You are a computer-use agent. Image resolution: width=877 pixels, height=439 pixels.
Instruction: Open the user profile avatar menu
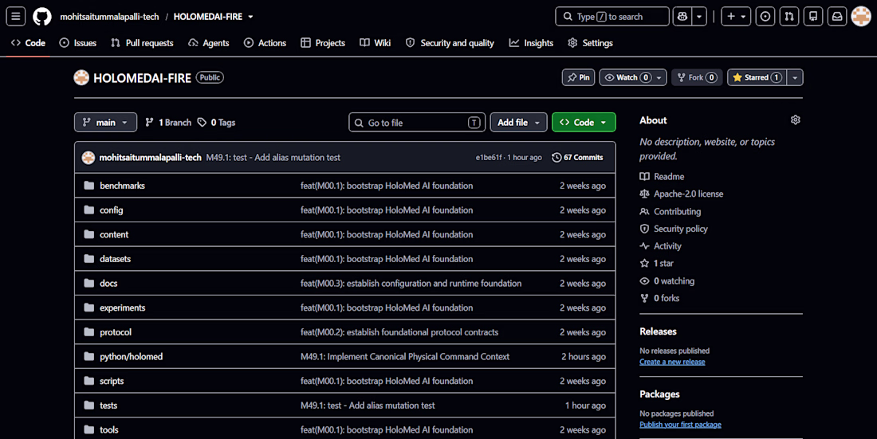pyautogui.click(x=861, y=16)
